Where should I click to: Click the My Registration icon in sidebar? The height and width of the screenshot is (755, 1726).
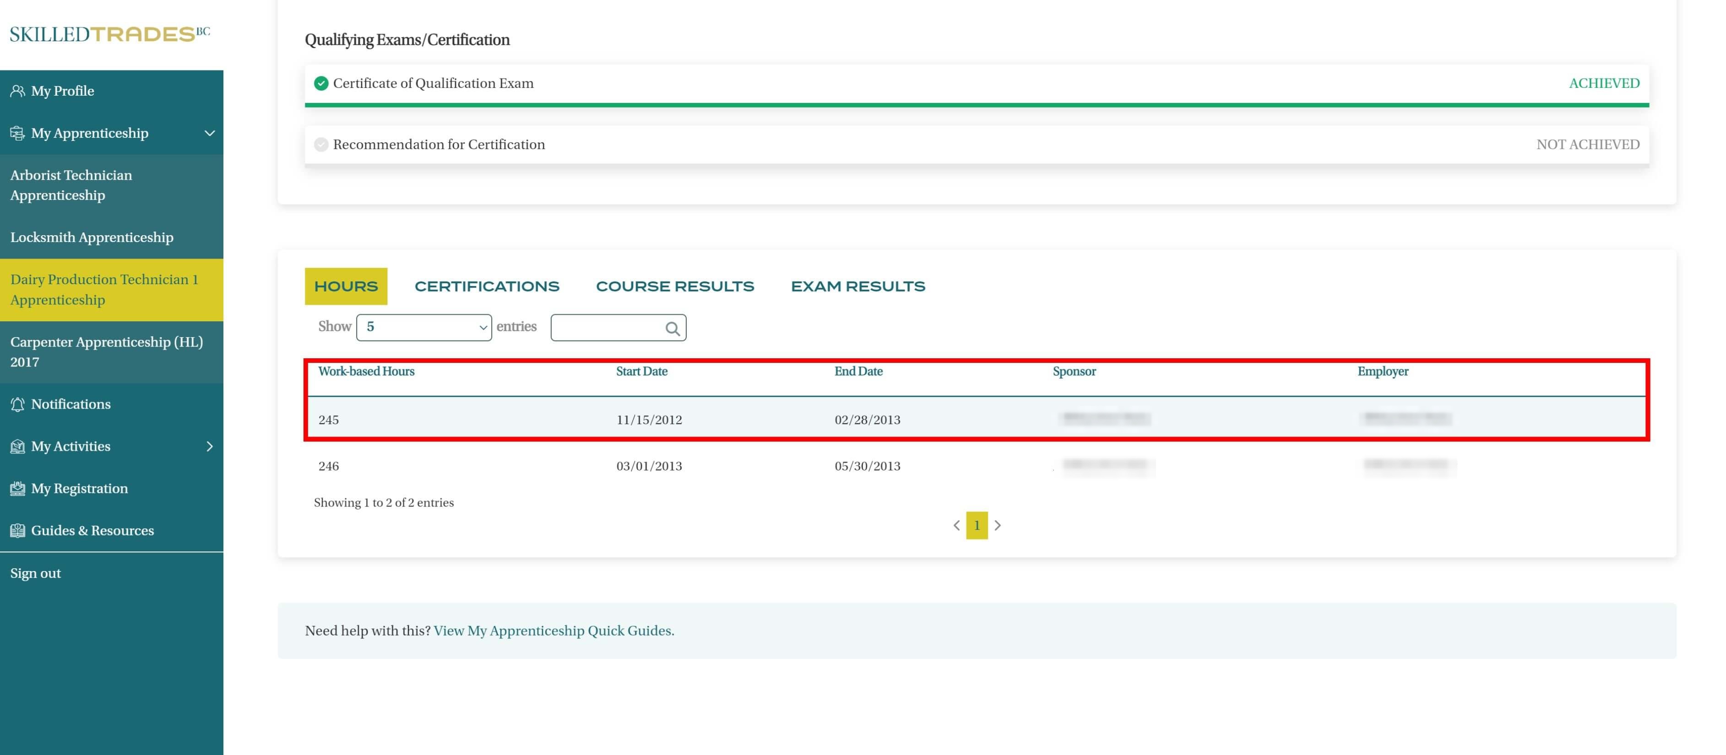click(17, 489)
